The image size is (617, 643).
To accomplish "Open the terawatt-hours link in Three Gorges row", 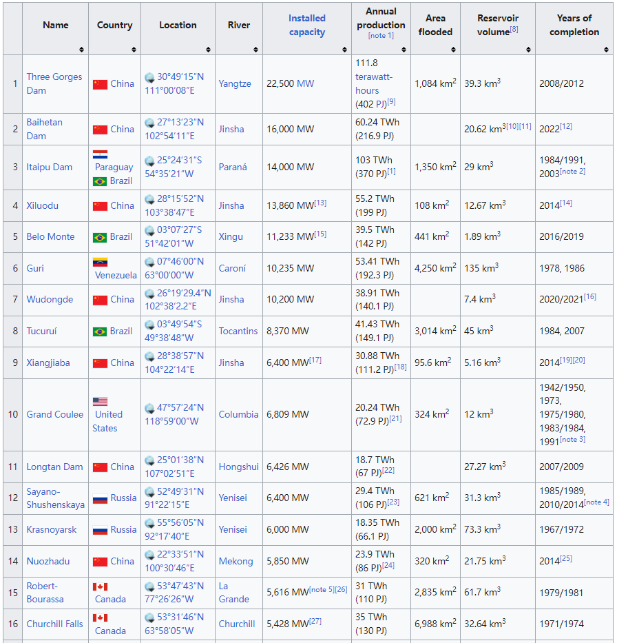I will tap(373, 83).
